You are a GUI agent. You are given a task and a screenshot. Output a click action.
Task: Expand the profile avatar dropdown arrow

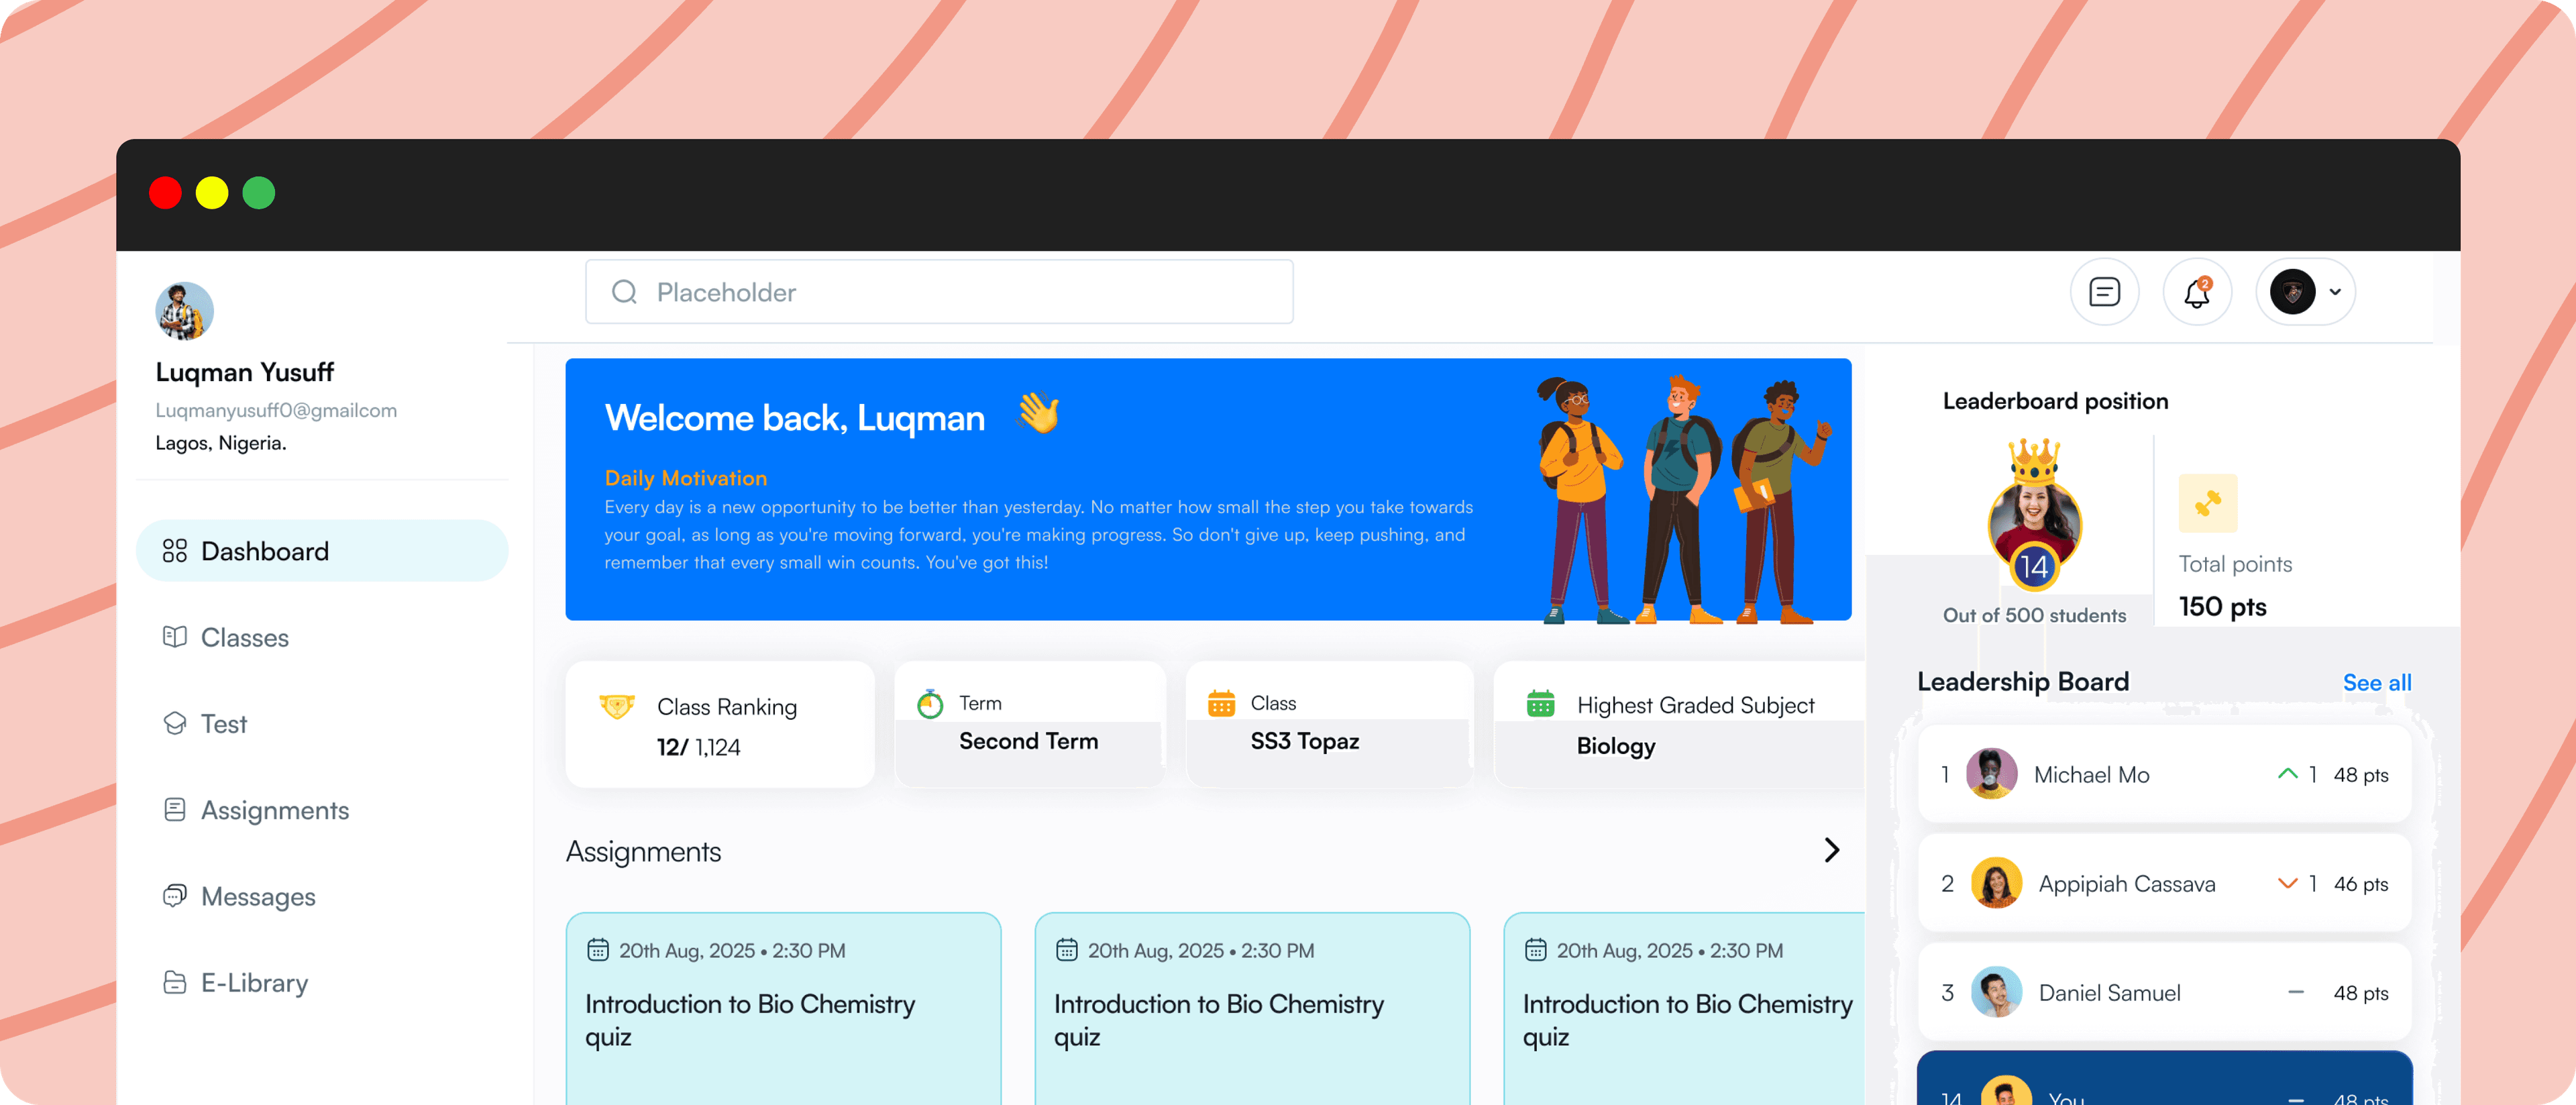2335,293
